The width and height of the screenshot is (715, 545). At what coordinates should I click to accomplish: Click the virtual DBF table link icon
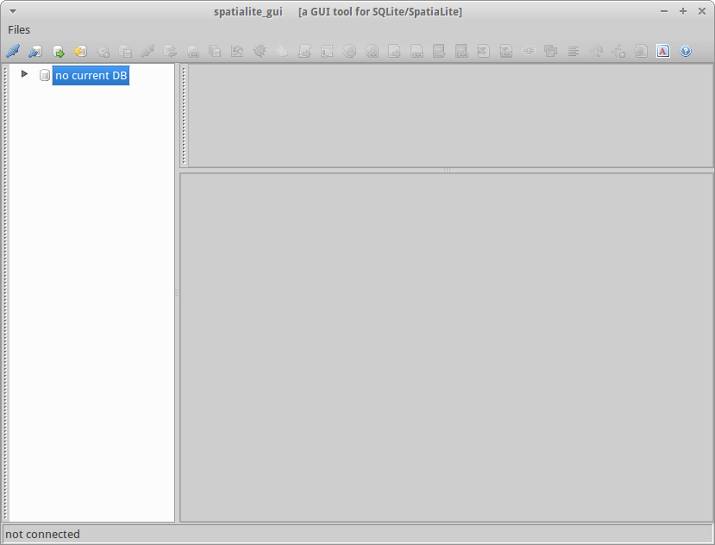coord(461,51)
